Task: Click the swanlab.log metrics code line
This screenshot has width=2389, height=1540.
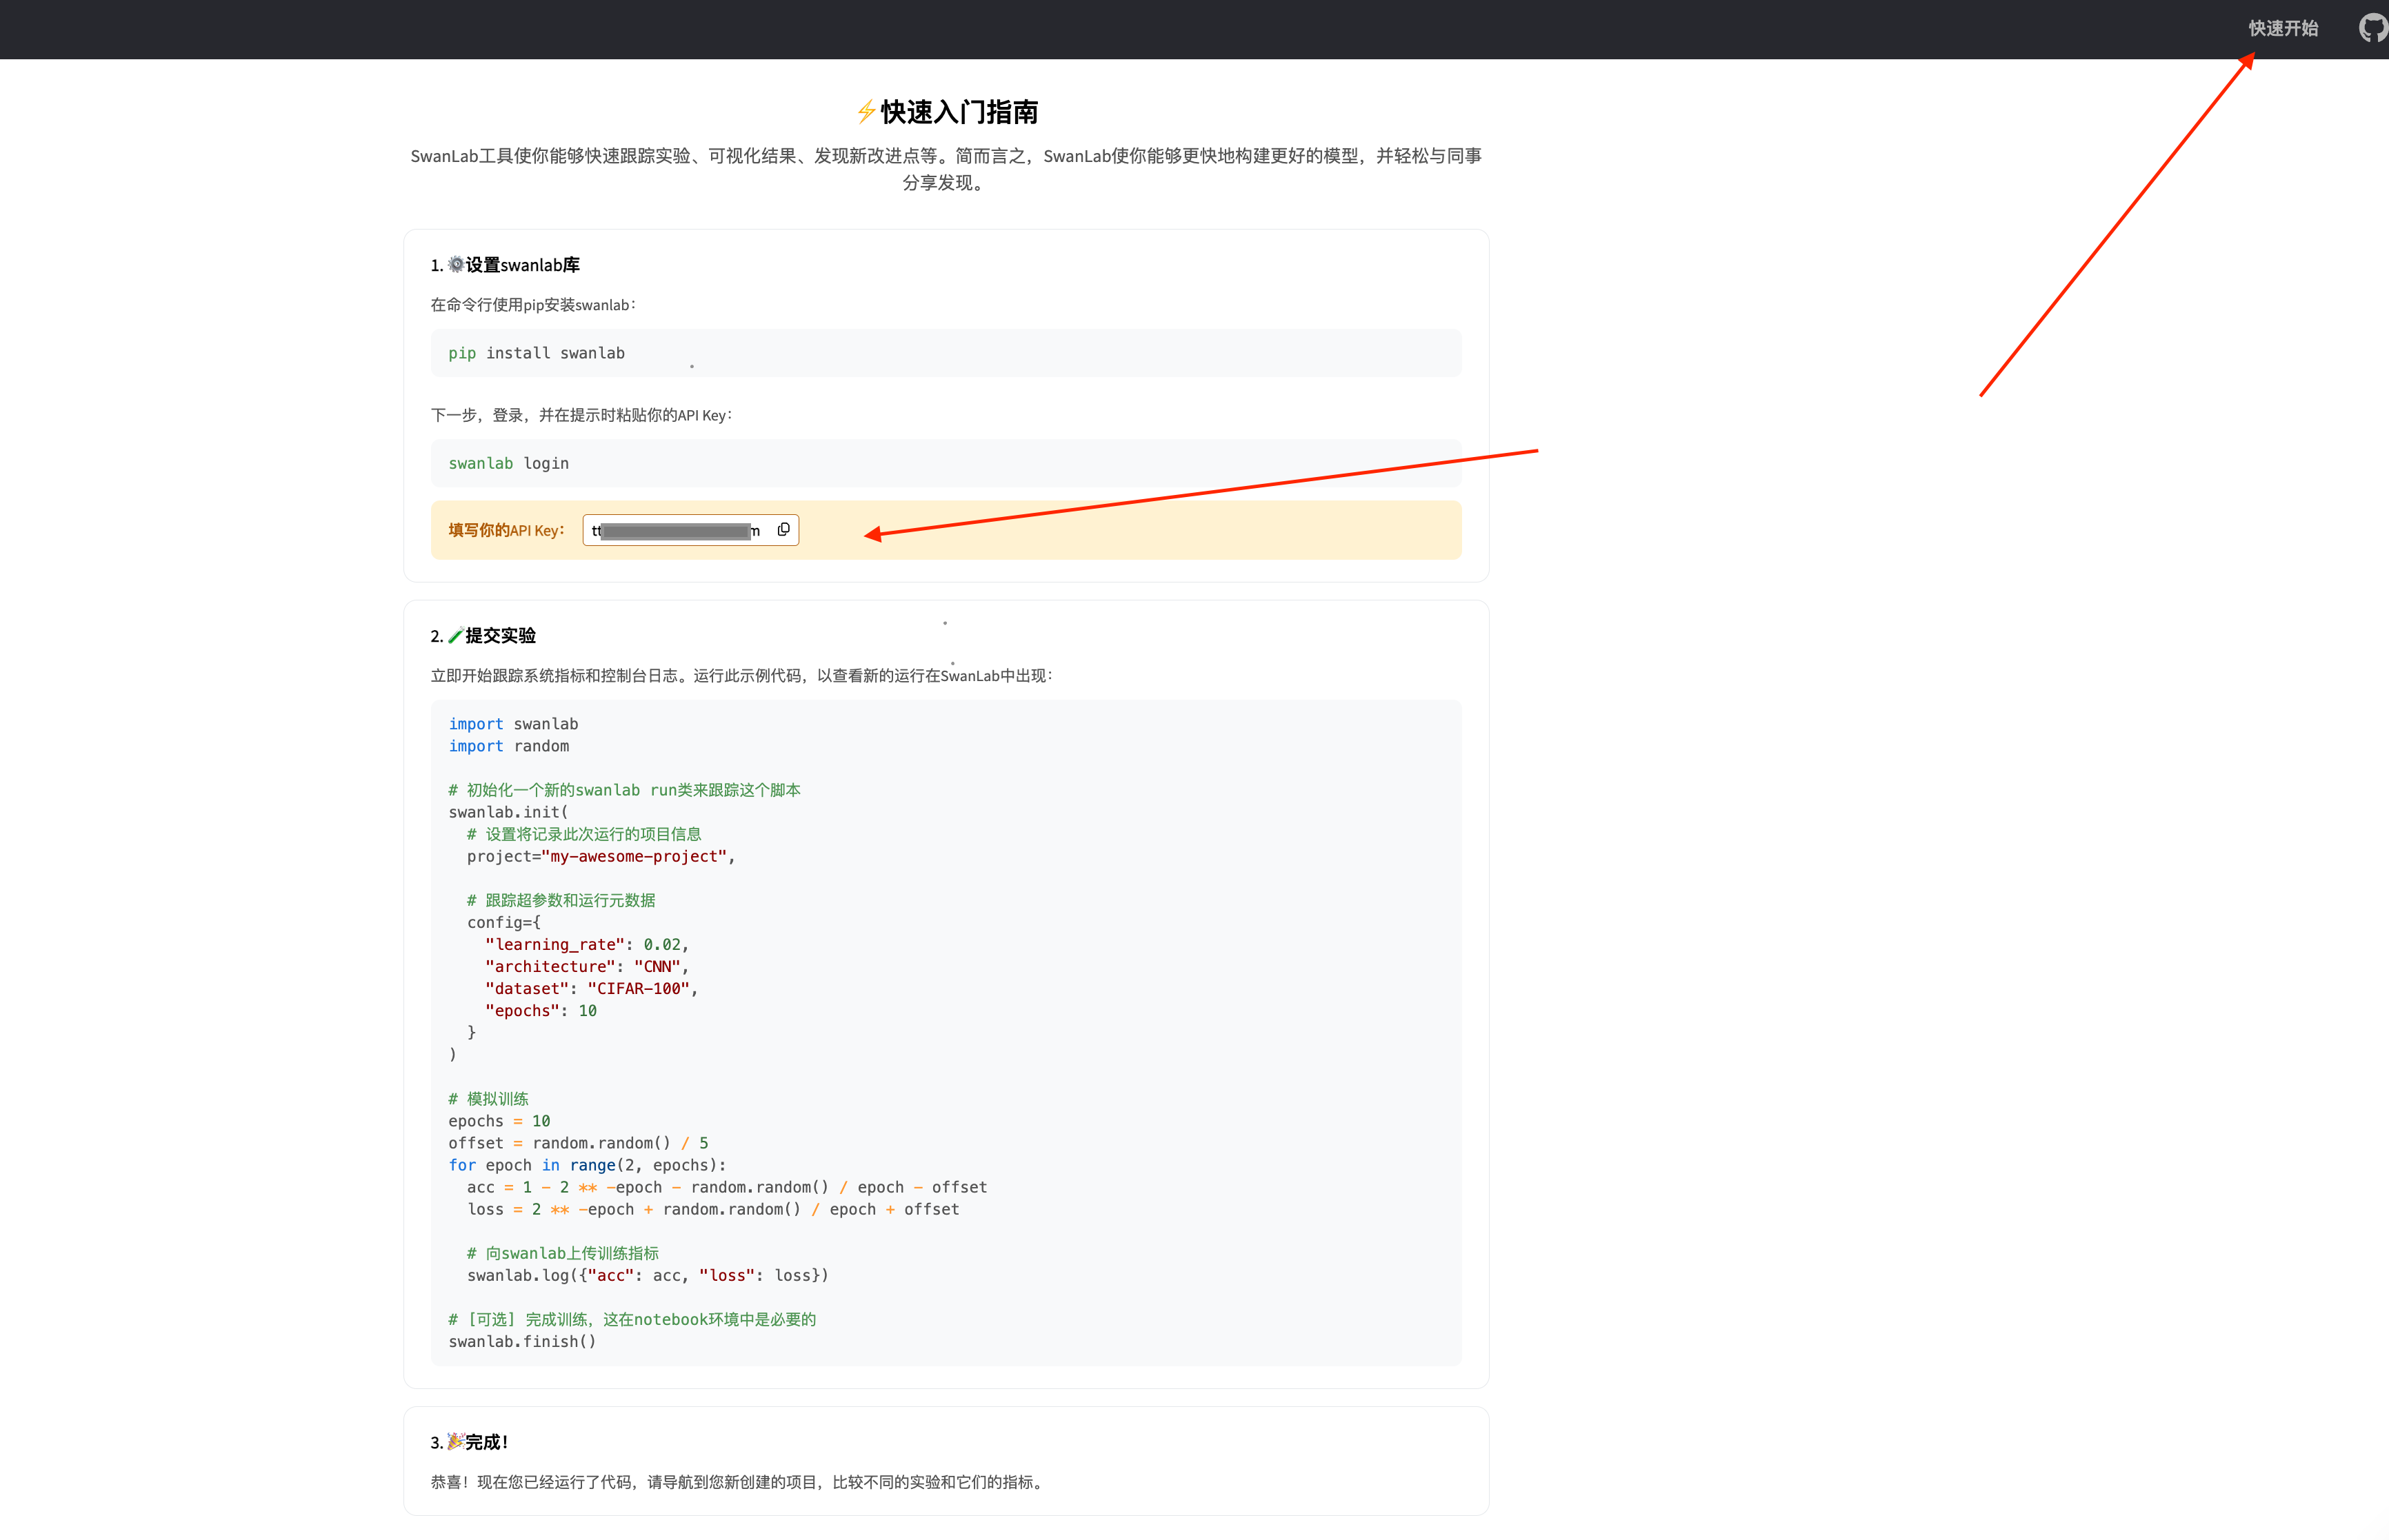Action: (648, 1275)
